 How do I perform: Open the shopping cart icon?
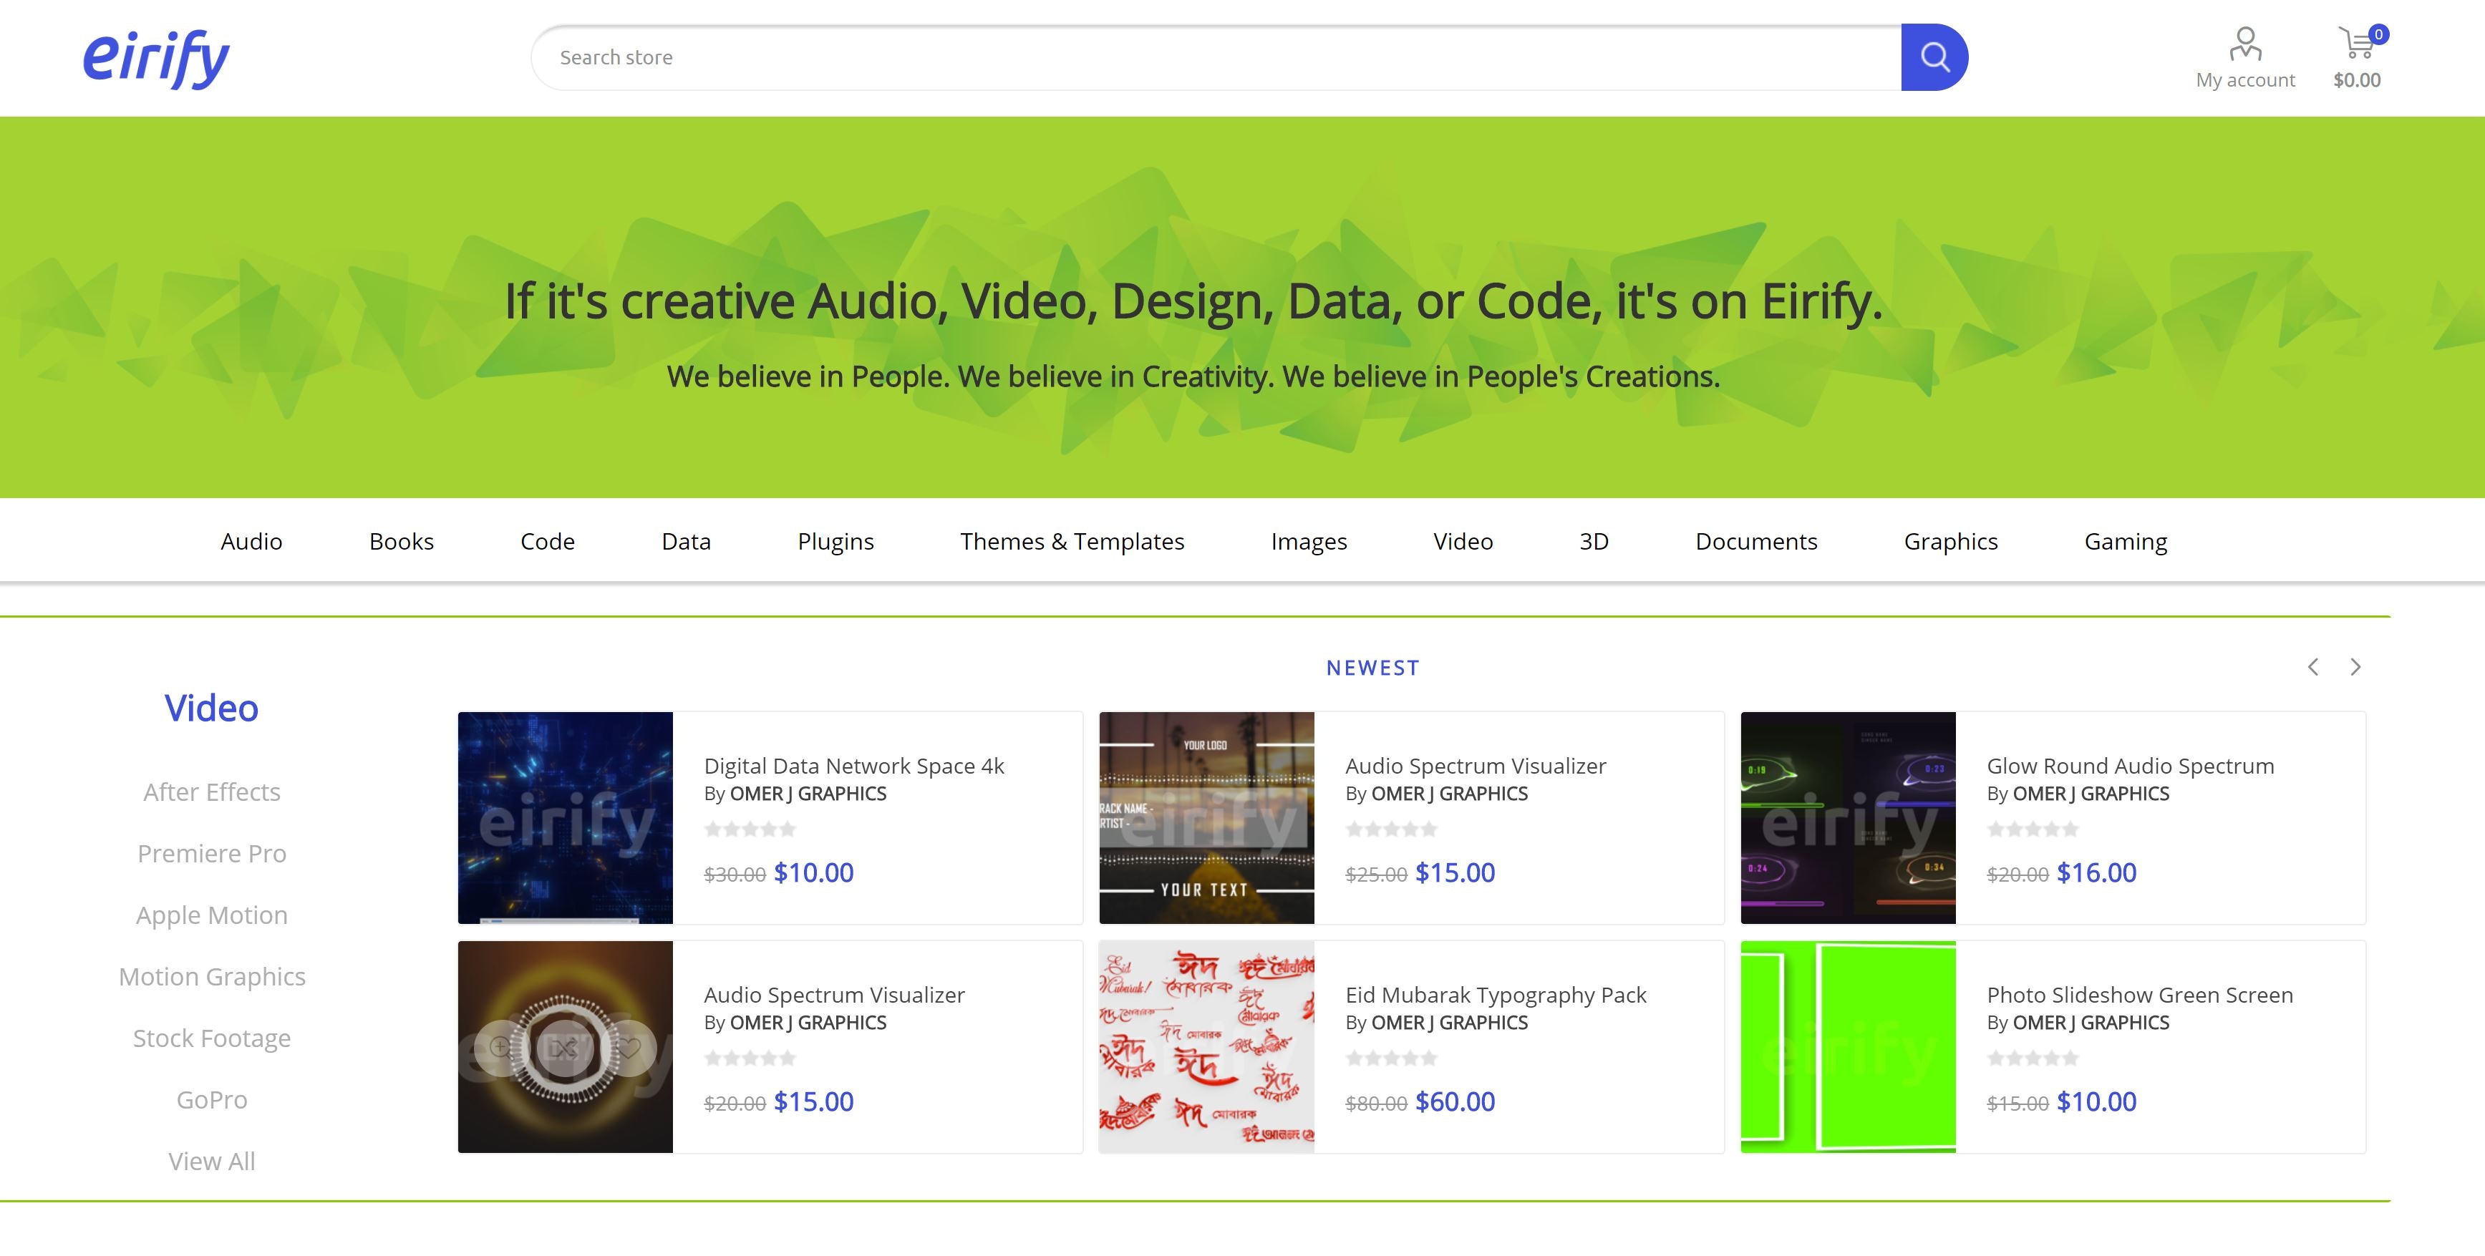click(x=2357, y=44)
